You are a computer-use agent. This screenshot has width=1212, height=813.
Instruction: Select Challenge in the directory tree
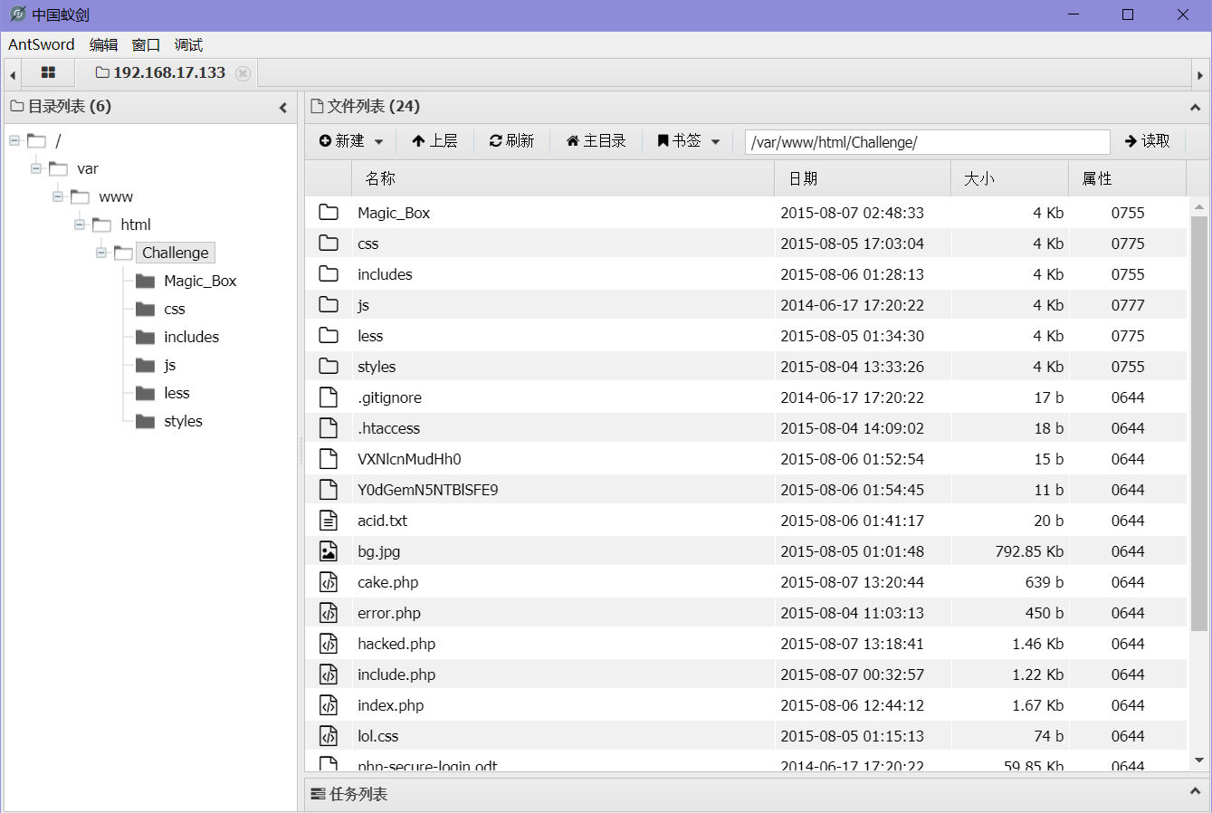(x=176, y=253)
